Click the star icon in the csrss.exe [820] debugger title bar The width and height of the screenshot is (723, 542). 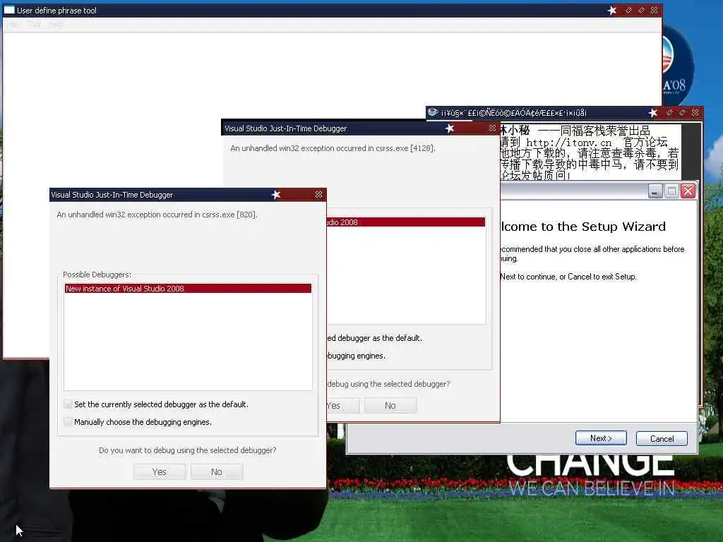pyautogui.click(x=276, y=195)
